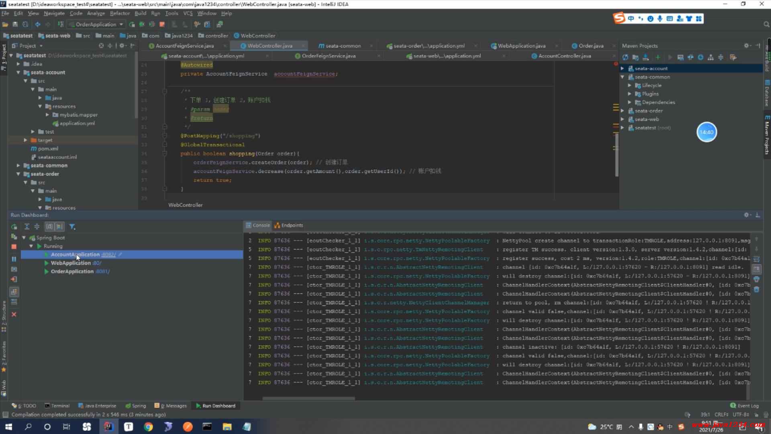Screen dimensions: 771x434
Task: Open Maven settings wrench icon
Action: [x=733, y=57]
